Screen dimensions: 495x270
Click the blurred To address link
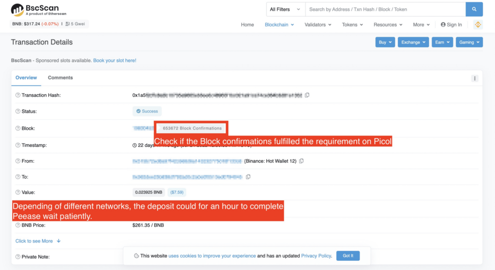pos(187,177)
